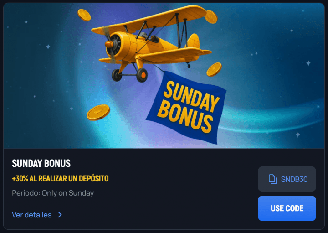Click the plane's tail fin

pos(193,41)
